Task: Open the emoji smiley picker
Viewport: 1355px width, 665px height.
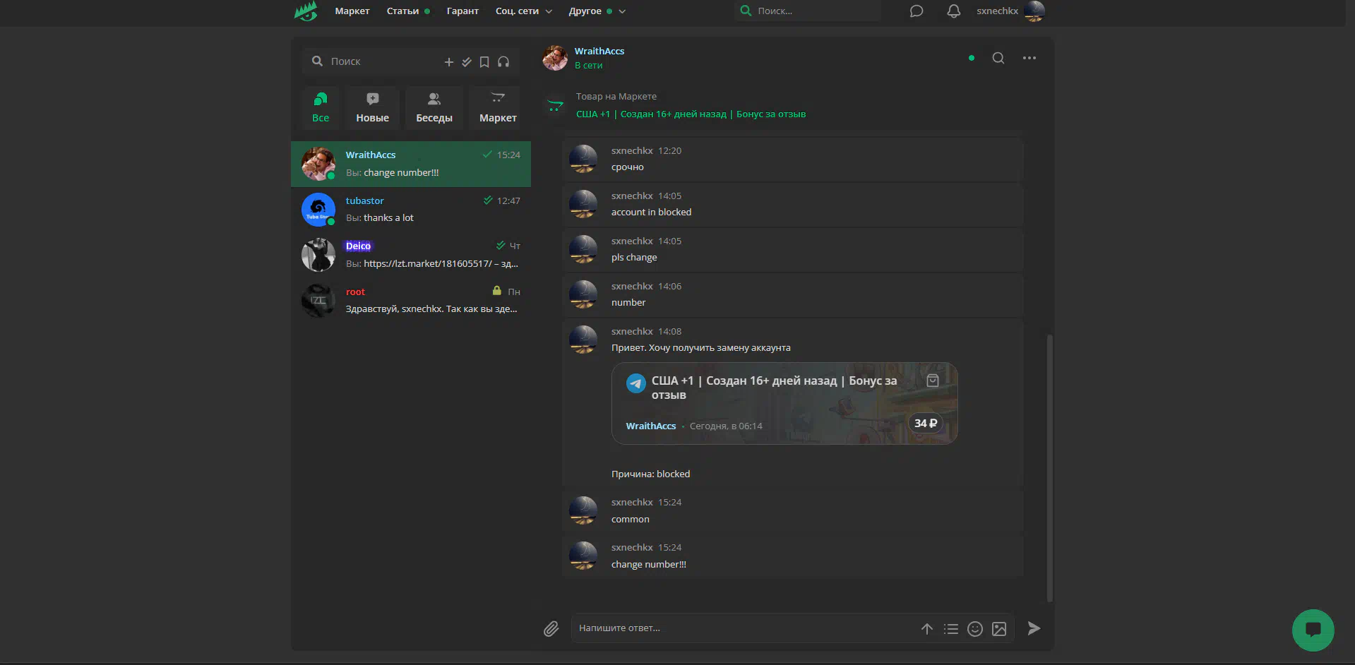Action: pos(975,628)
